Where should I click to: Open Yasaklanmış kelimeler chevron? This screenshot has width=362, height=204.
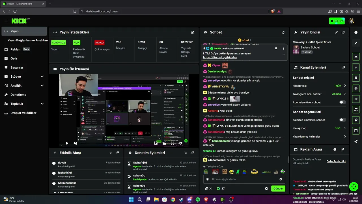345,137
